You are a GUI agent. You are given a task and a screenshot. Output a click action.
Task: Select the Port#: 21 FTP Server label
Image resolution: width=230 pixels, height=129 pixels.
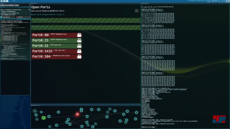[47, 46]
